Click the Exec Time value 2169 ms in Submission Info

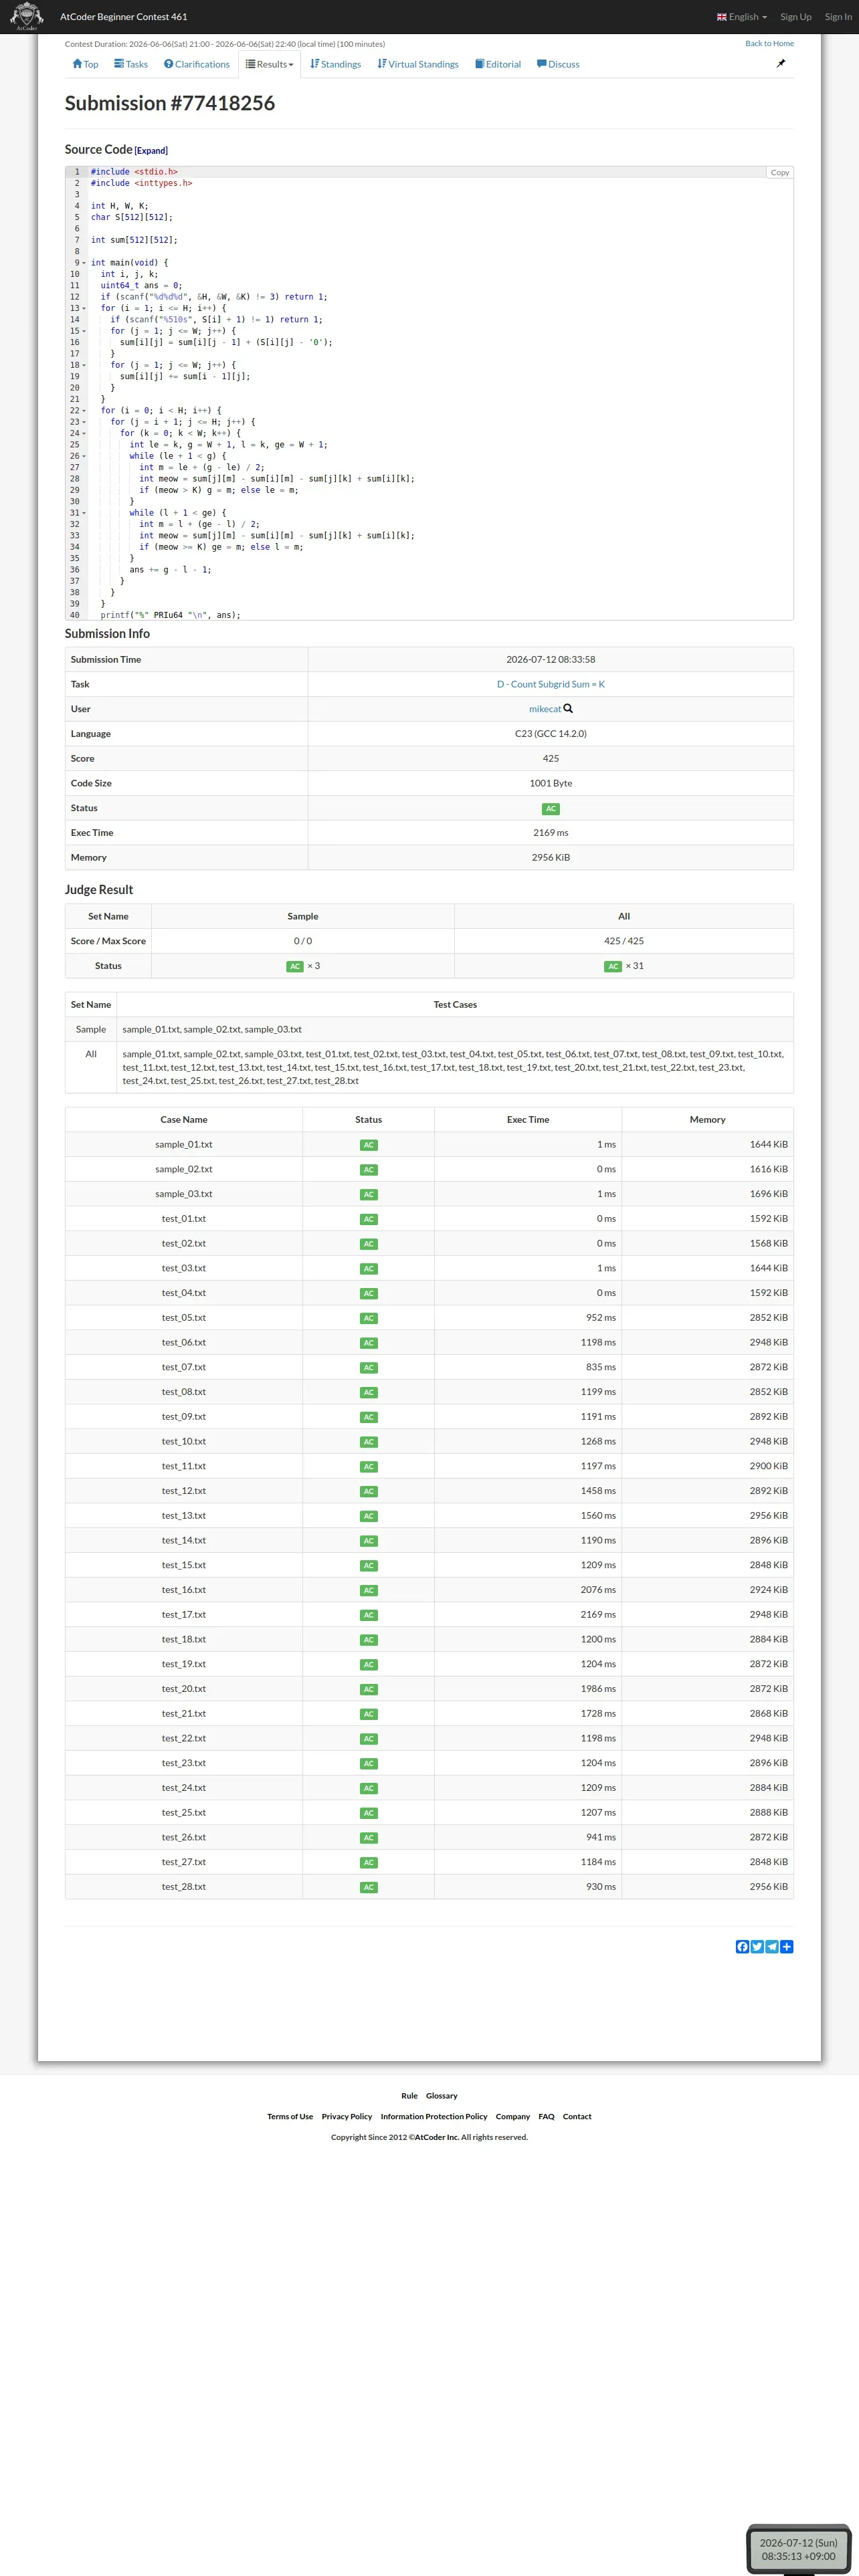551,833
